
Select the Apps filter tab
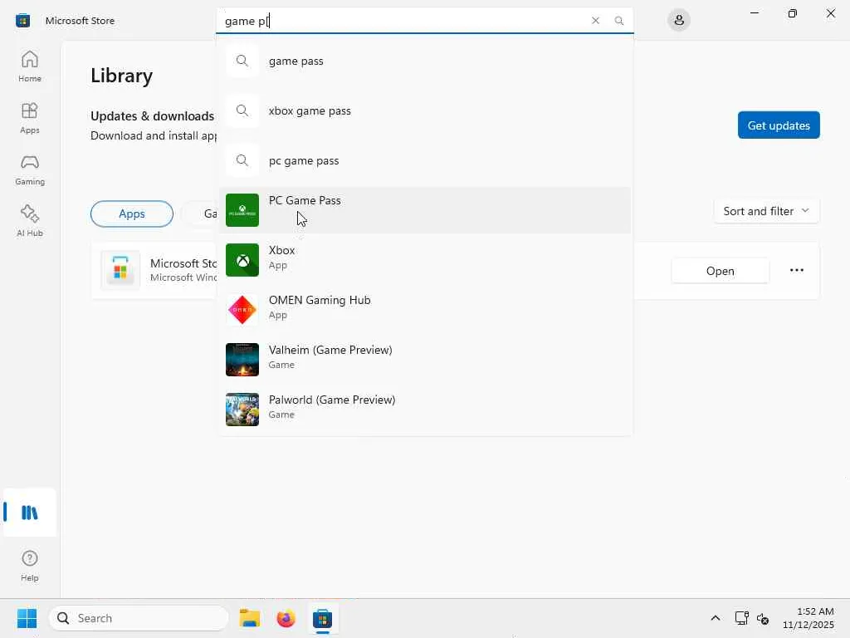click(132, 213)
